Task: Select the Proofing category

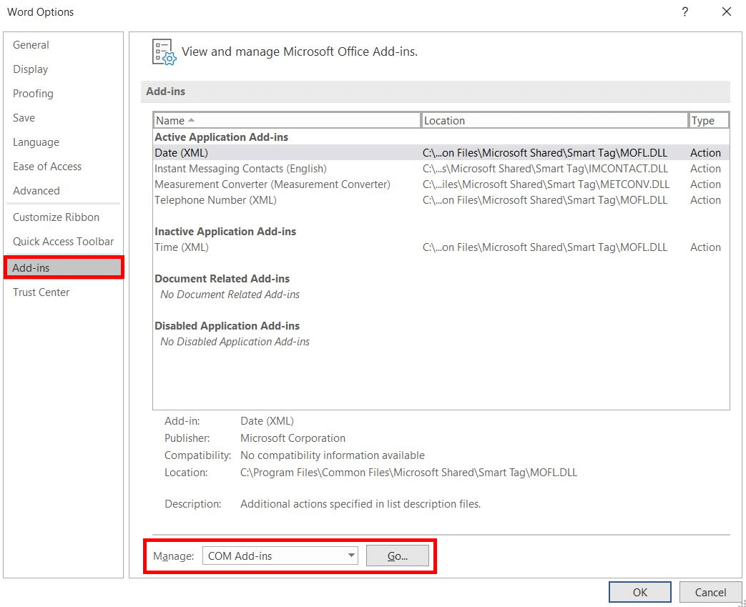Action: [33, 93]
